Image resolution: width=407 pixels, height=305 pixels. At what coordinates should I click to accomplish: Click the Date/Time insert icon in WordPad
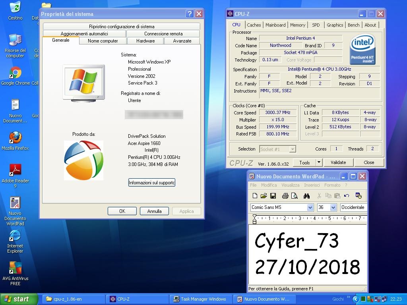click(359, 196)
